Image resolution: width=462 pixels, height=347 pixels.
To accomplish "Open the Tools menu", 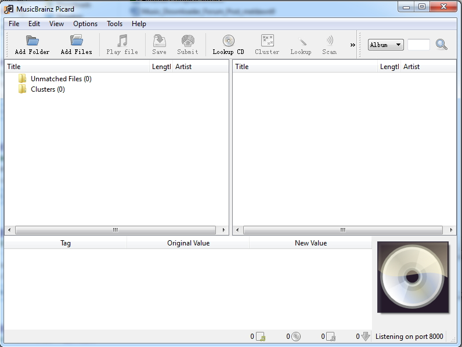I will (114, 24).
